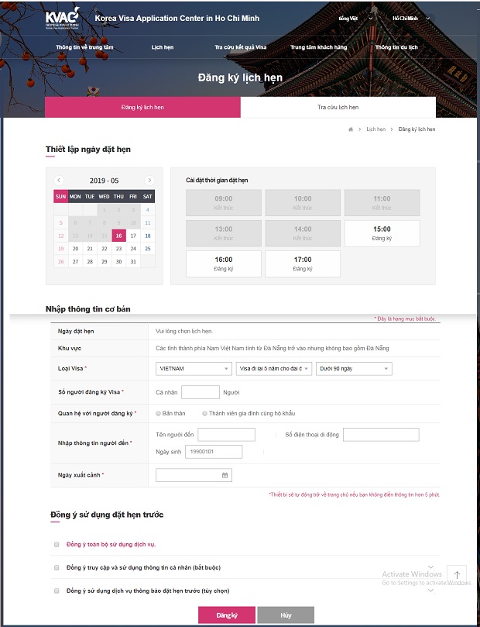Open the VIETNAM nationality dropdown
This screenshot has height=627, width=480.
click(x=193, y=369)
